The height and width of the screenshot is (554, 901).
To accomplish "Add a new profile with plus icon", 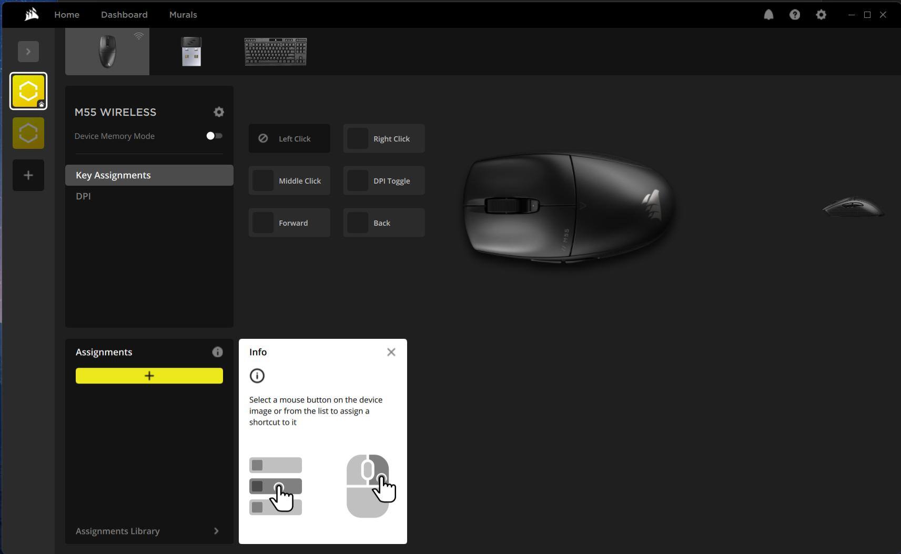I will [x=28, y=175].
